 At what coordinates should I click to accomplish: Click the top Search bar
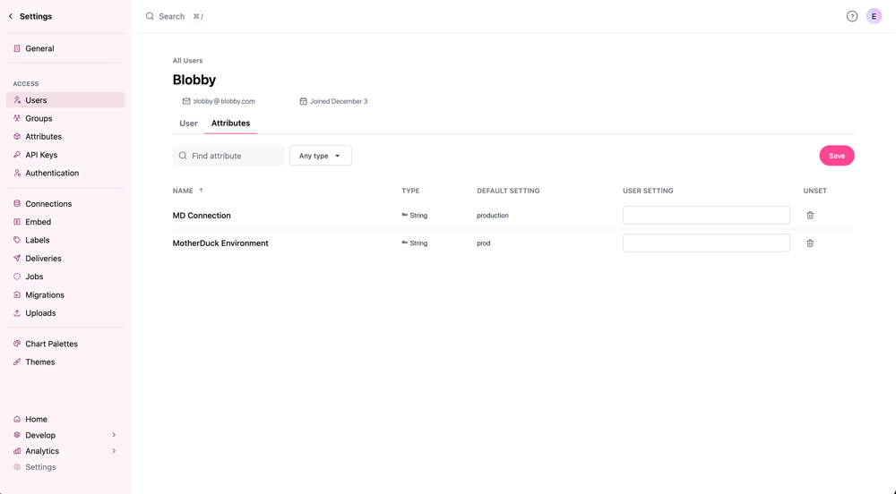[176, 16]
